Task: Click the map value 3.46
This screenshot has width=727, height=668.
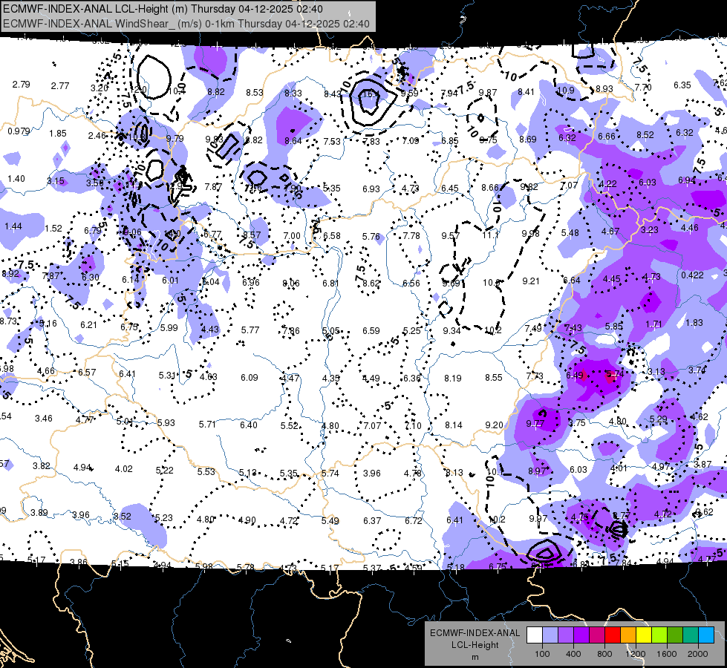Action: [44, 419]
